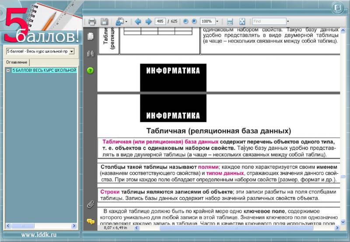The image size is (350, 242).
Task: Open the Comments panel in the sidebar
Action: point(91,221)
